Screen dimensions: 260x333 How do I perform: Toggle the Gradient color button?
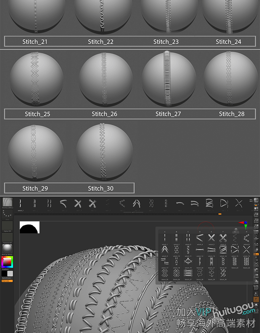pyautogui.click(x=7, y=269)
